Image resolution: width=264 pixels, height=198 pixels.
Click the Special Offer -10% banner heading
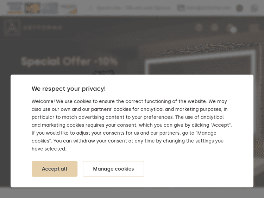tap(69, 62)
